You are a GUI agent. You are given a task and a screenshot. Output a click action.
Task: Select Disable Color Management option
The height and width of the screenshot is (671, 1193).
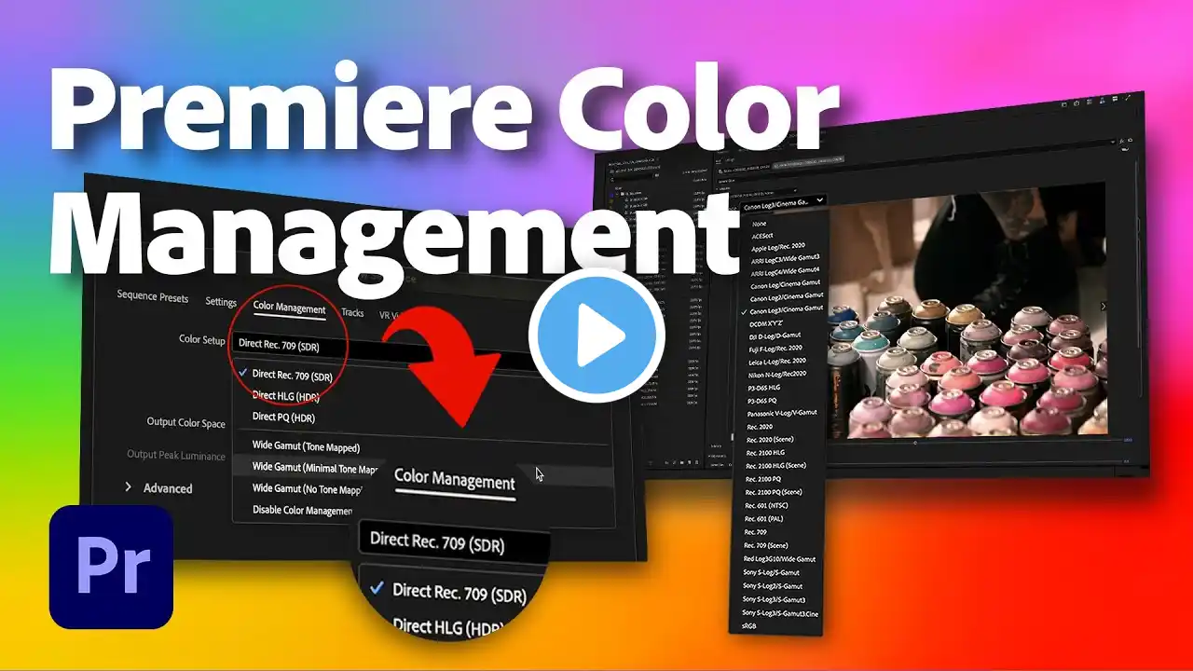click(x=302, y=511)
